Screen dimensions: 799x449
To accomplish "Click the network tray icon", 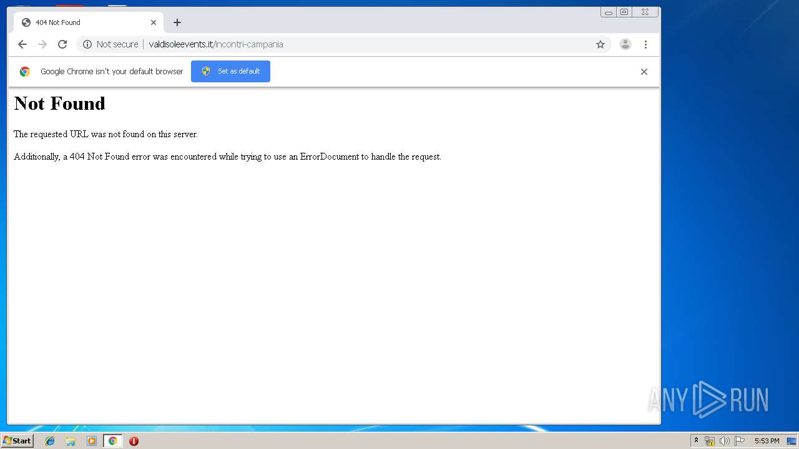I will coord(710,441).
